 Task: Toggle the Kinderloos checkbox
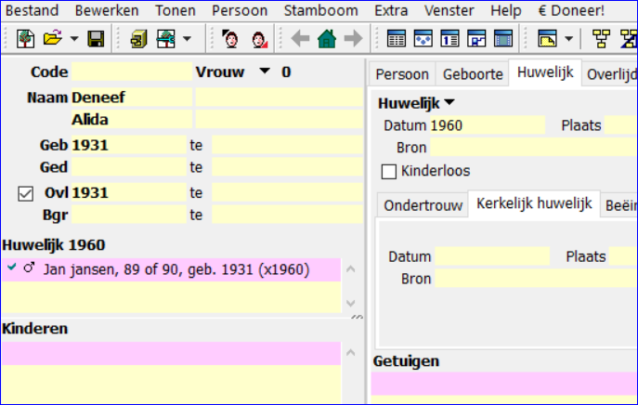[x=389, y=171]
